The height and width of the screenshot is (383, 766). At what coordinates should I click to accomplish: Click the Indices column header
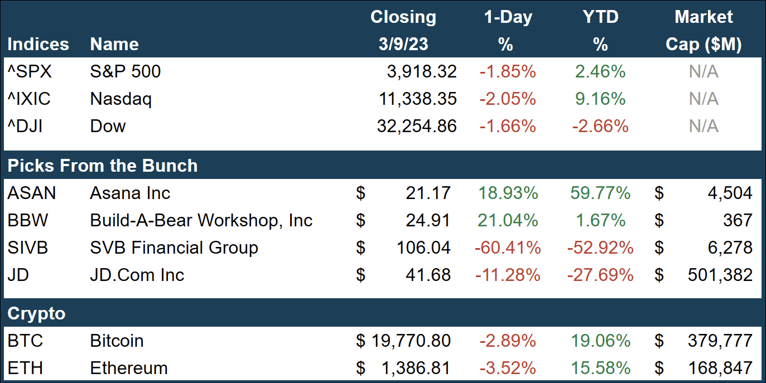tap(38, 44)
